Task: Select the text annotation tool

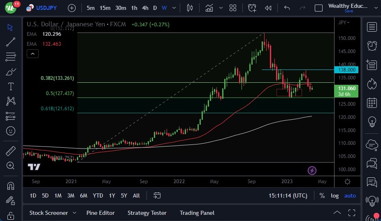Action: point(11,86)
